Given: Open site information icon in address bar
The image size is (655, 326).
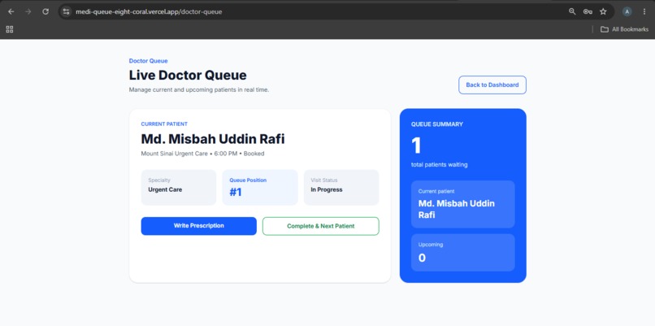Looking at the screenshot, I should click(66, 11).
